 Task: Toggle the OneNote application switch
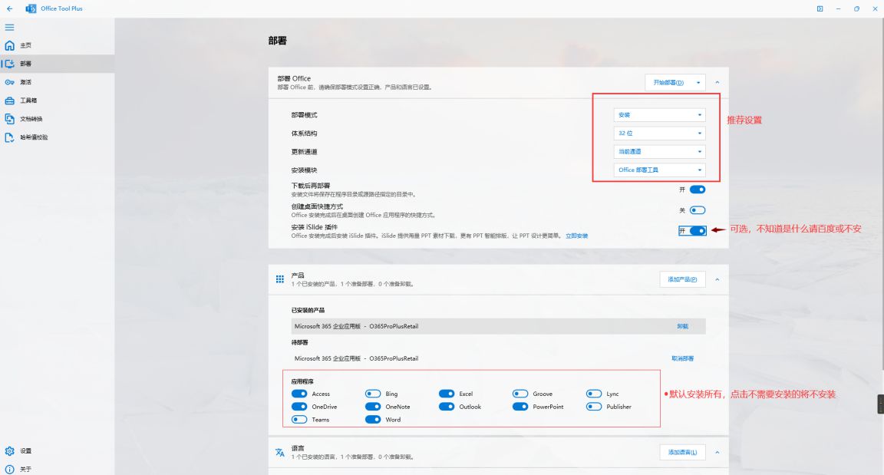pos(373,406)
